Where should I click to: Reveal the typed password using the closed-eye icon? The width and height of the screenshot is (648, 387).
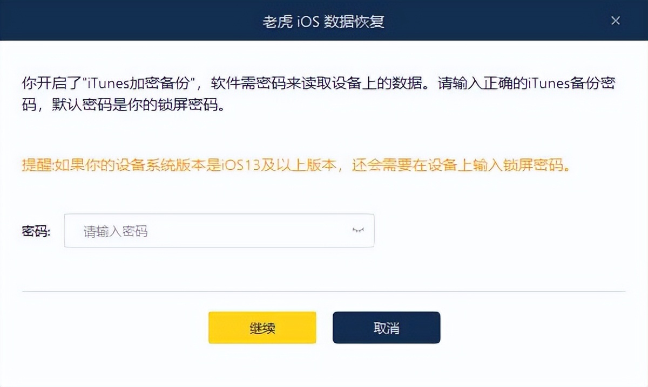(359, 230)
